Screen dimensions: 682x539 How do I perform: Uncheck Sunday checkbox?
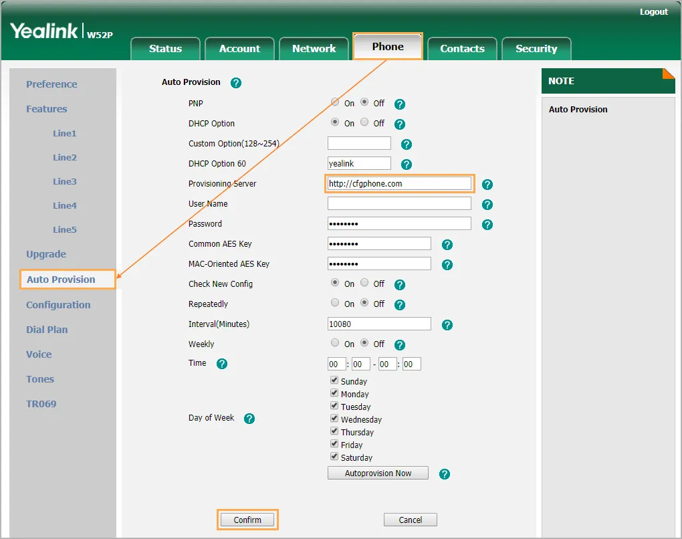coord(334,380)
